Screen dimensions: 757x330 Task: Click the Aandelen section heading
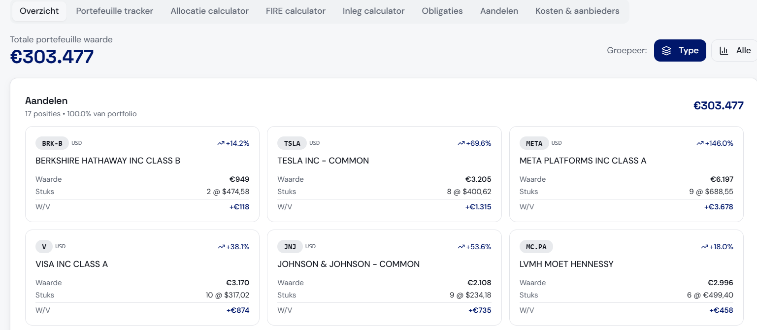click(x=46, y=100)
